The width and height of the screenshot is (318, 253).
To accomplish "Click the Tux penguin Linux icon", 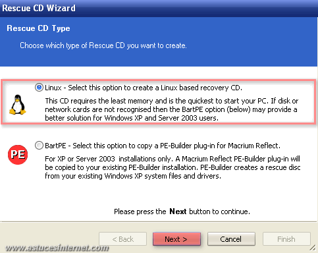I will click(18, 105).
